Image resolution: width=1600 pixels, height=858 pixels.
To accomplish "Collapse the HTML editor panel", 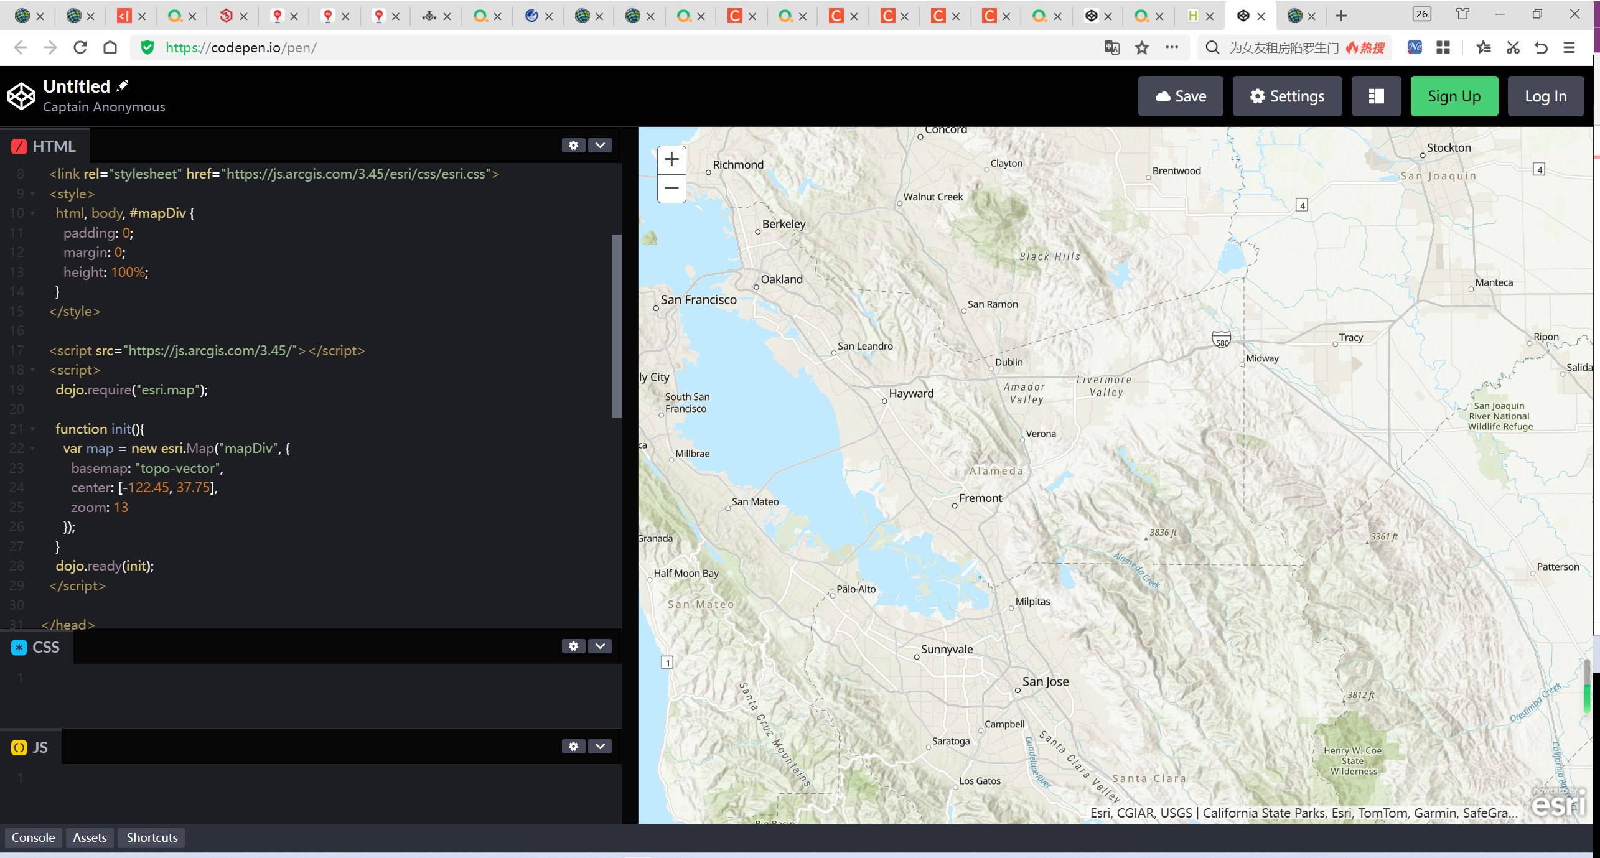I will [x=599, y=145].
